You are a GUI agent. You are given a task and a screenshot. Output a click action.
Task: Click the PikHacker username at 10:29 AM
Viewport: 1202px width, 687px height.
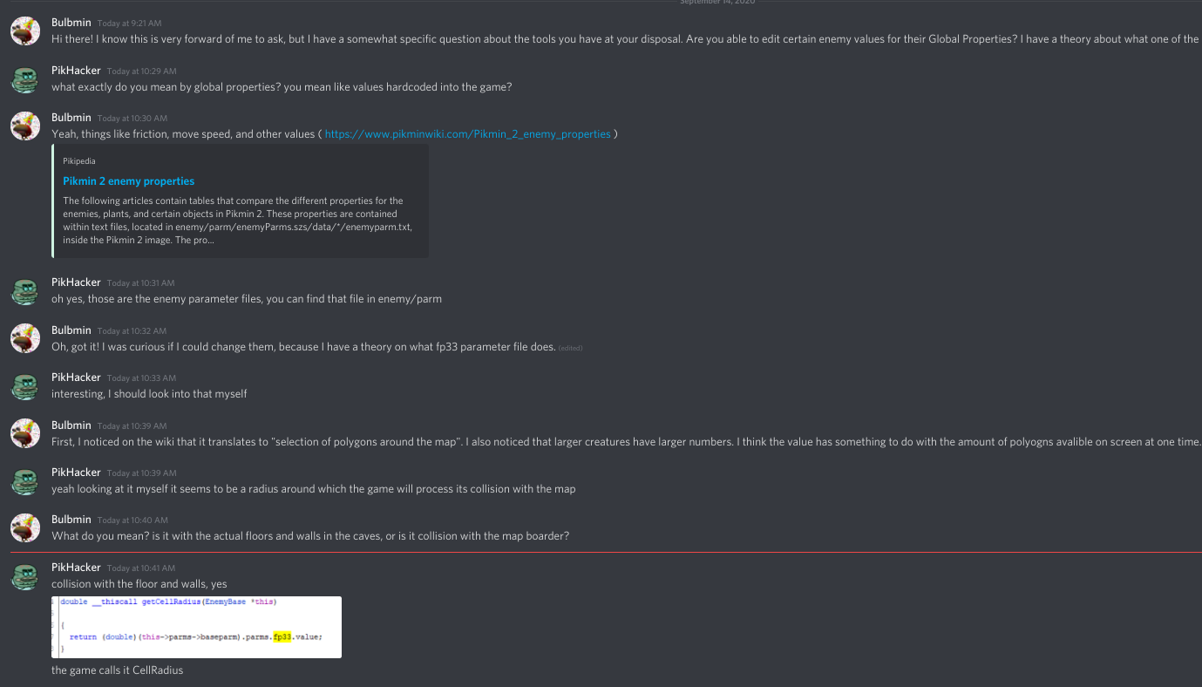tap(76, 71)
